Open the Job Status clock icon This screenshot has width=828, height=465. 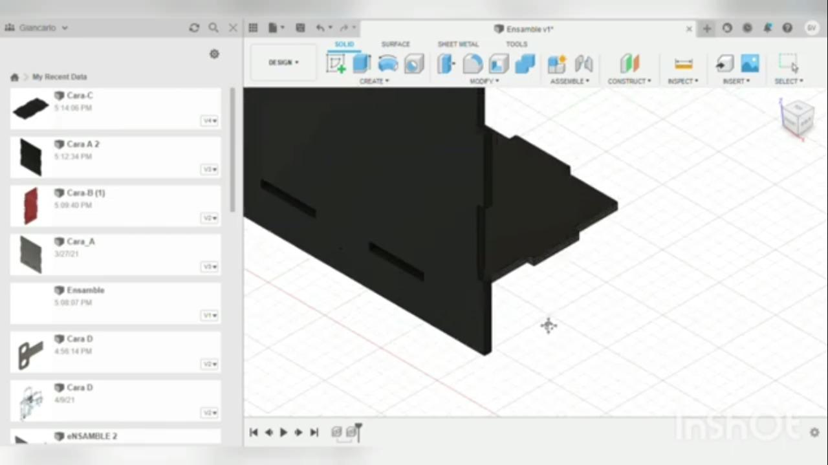[x=747, y=28]
